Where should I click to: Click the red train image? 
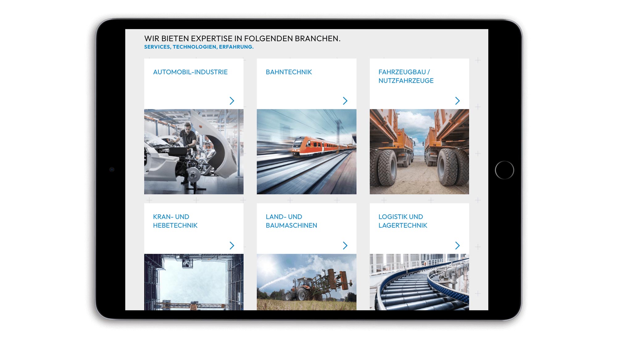click(306, 152)
